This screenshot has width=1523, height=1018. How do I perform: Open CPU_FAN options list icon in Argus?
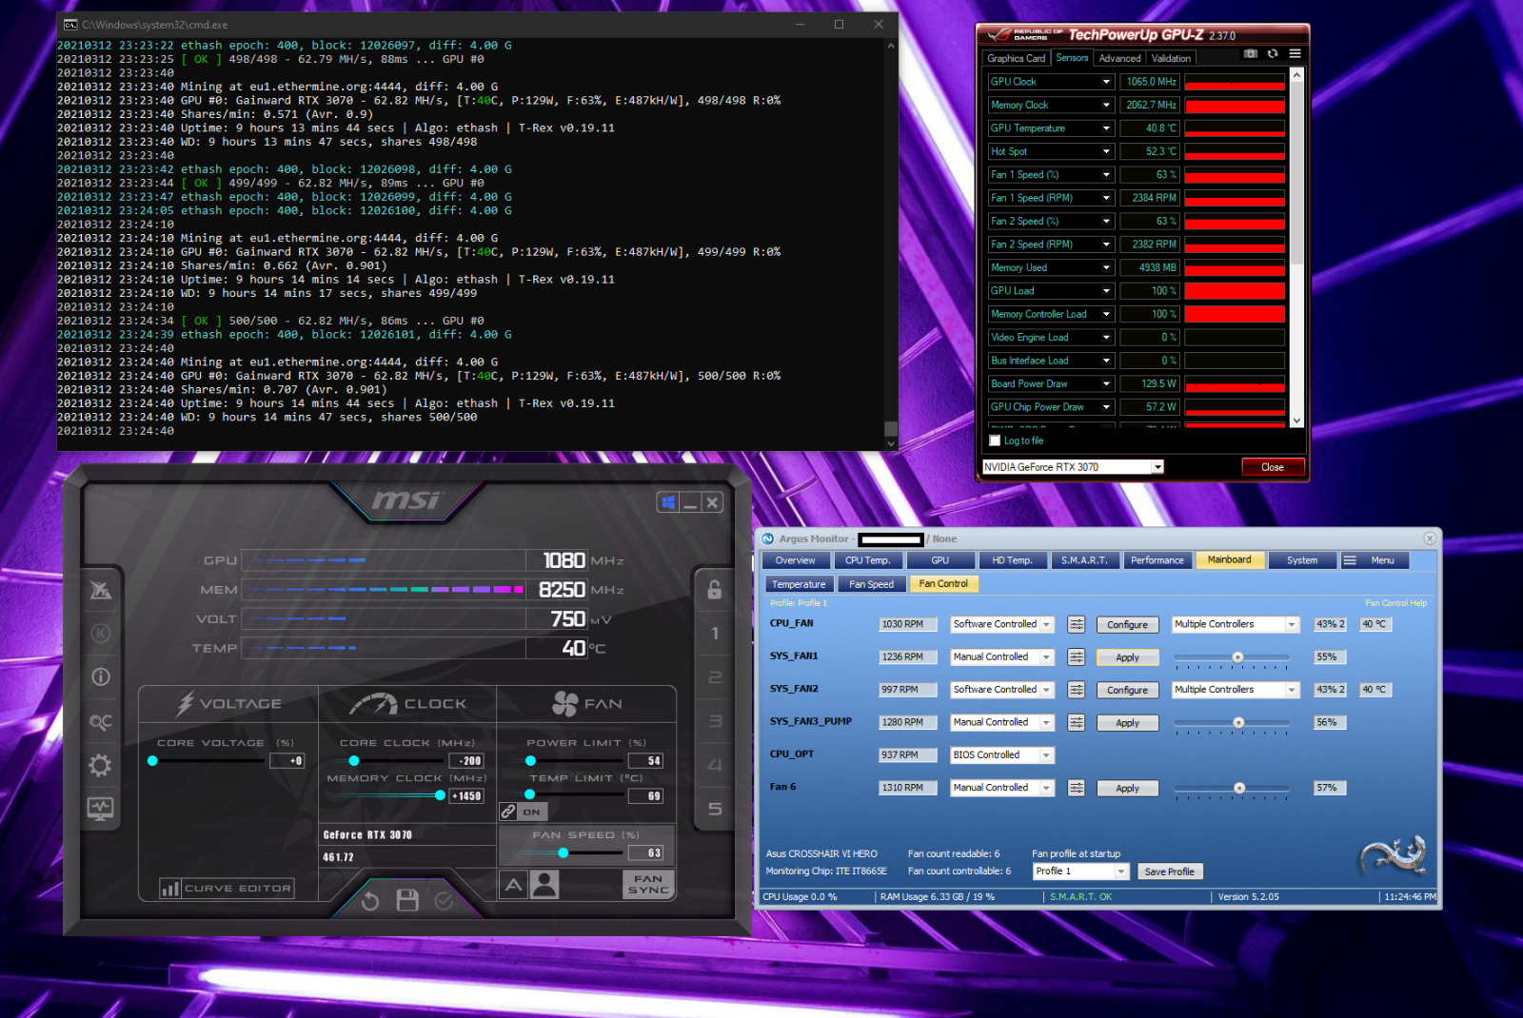tap(1076, 624)
